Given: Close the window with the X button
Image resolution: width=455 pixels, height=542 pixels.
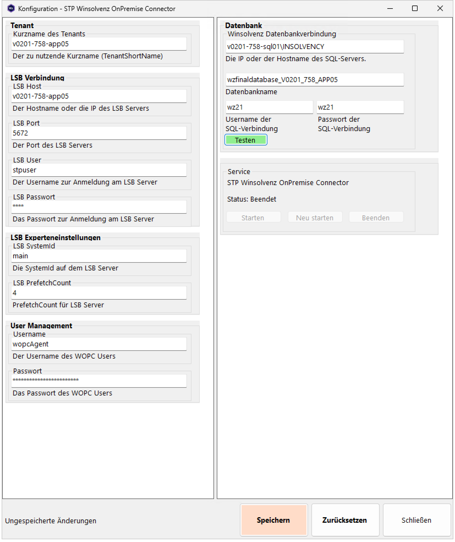Looking at the screenshot, I should tap(440, 9).
